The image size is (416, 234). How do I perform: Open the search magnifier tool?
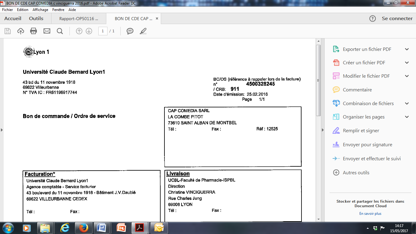point(60,31)
